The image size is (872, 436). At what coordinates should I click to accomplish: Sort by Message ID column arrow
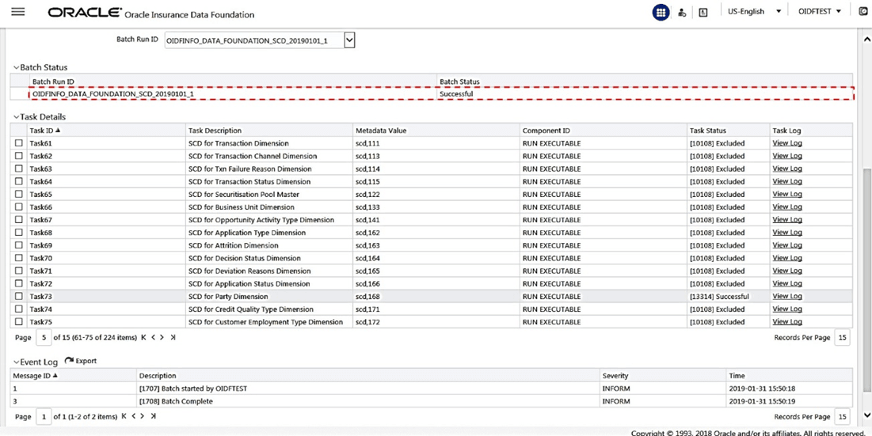pos(55,376)
